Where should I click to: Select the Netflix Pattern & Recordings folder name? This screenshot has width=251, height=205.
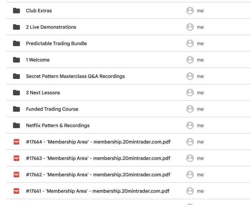tap(58, 125)
